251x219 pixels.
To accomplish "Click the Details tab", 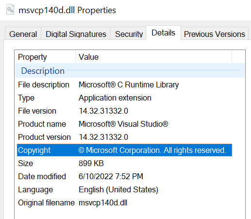I will 163,33.
